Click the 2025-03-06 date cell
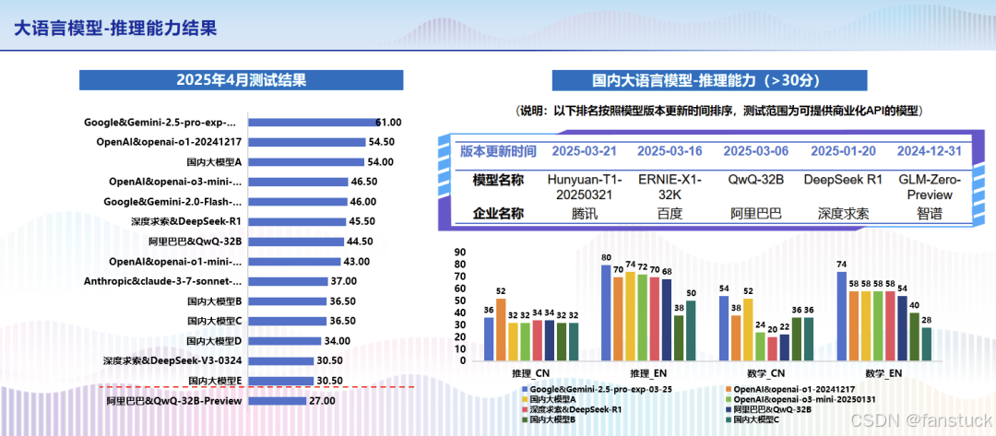996x436 pixels. (756, 152)
